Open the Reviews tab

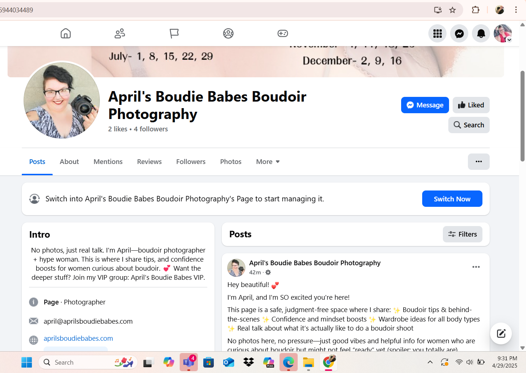pos(149,161)
